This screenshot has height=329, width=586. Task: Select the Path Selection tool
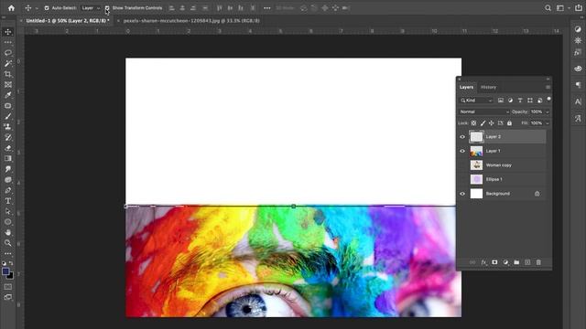[x=8, y=211]
